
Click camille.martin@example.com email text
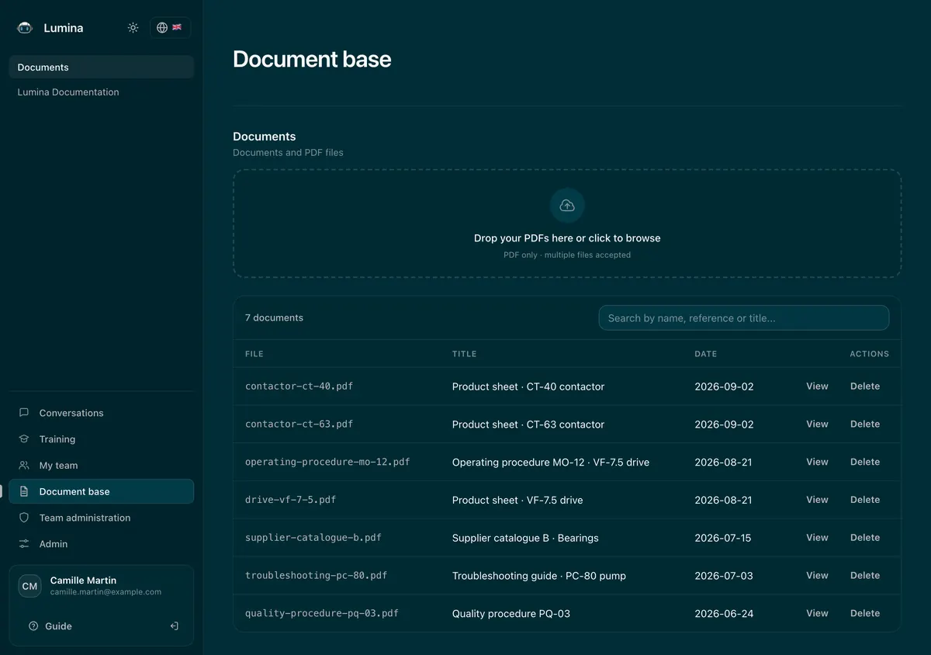pos(106,592)
